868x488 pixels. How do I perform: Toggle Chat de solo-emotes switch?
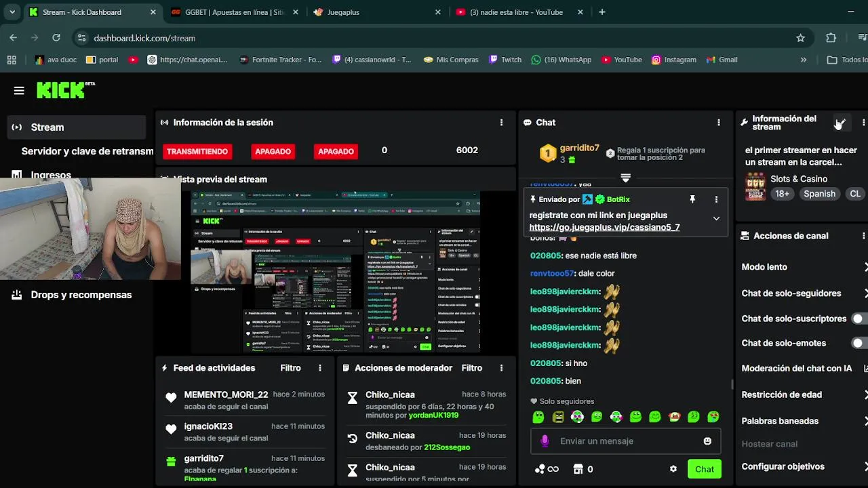(x=859, y=343)
